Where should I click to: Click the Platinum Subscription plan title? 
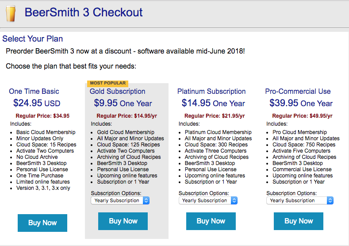[211, 91]
